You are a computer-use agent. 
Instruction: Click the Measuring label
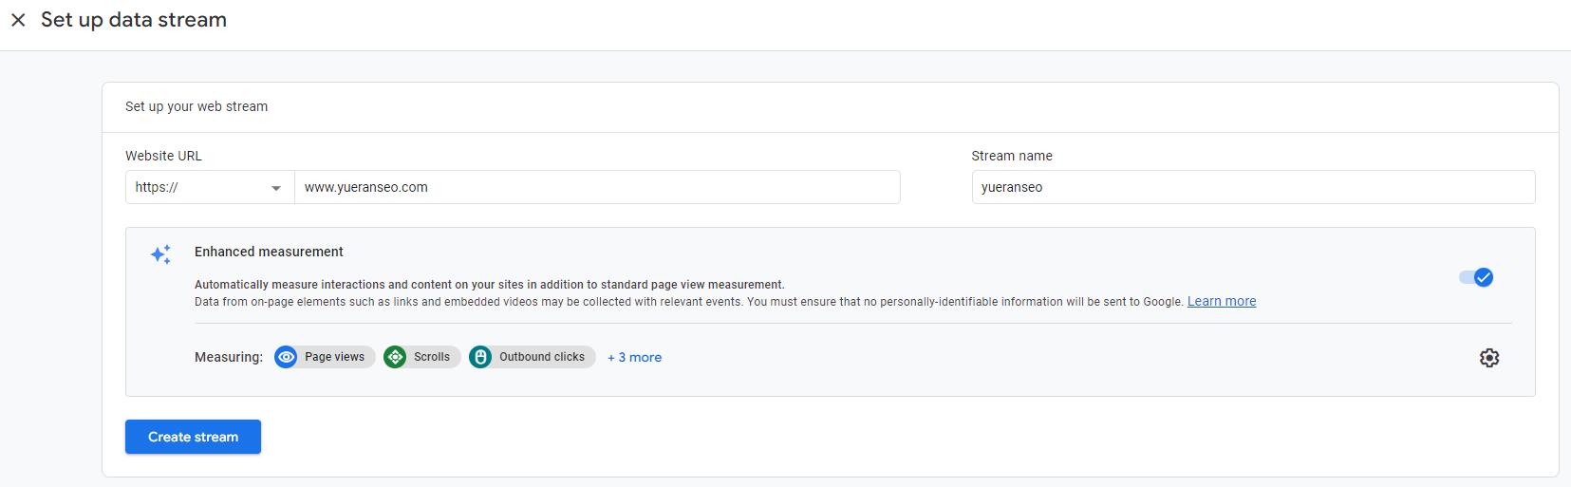229,357
